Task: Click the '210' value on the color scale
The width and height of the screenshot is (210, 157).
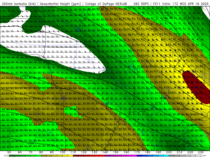Action: coord(180,152)
